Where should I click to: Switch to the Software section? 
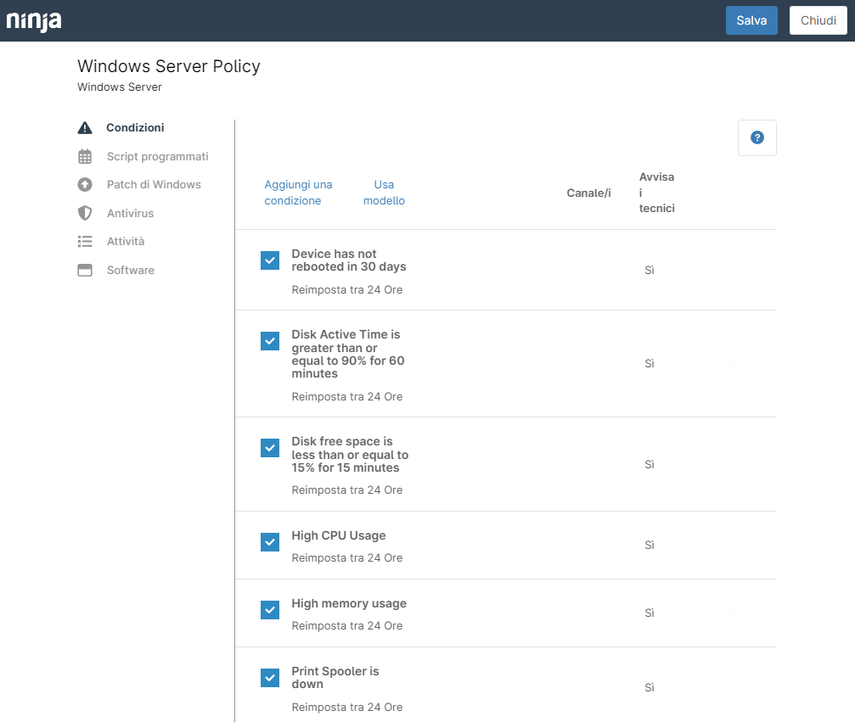[x=131, y=271]
